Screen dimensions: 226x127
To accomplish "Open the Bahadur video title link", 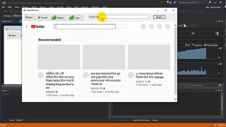I will tap(150, 75).
